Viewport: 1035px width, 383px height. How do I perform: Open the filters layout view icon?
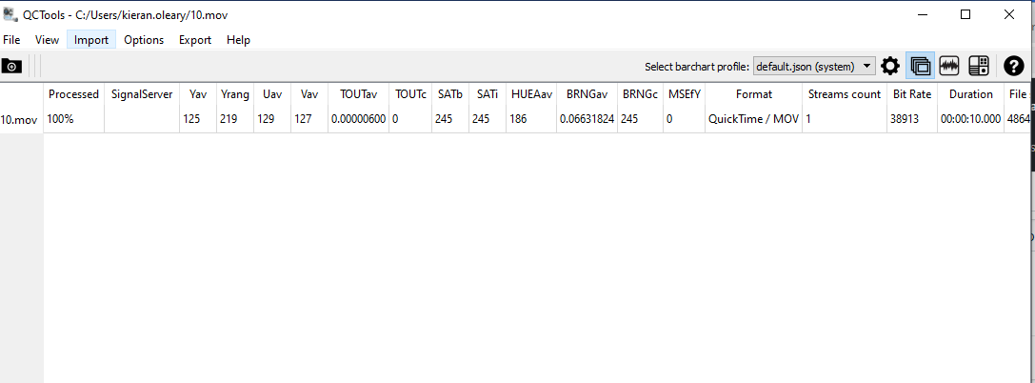coord(979,66)
